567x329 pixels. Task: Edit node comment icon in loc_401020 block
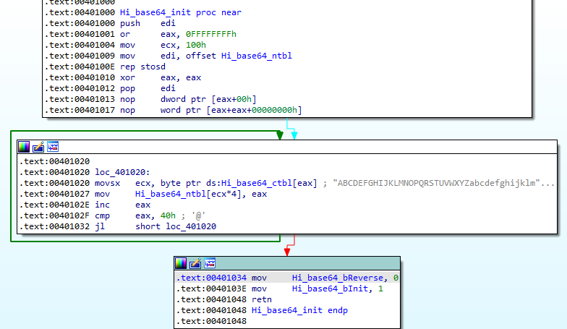(38, 147)
